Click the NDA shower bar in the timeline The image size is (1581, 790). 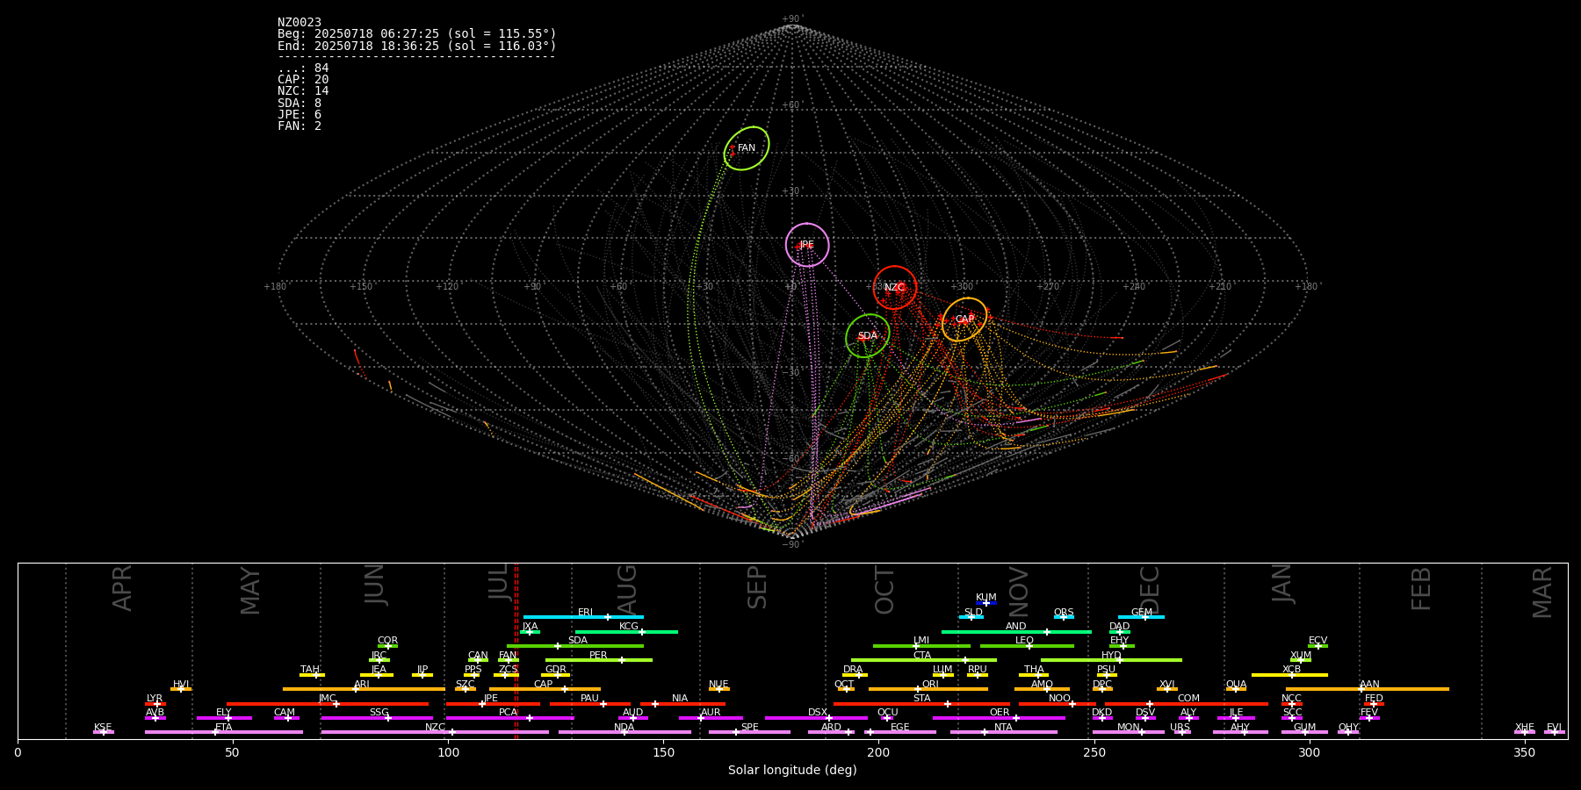point(624,732)
